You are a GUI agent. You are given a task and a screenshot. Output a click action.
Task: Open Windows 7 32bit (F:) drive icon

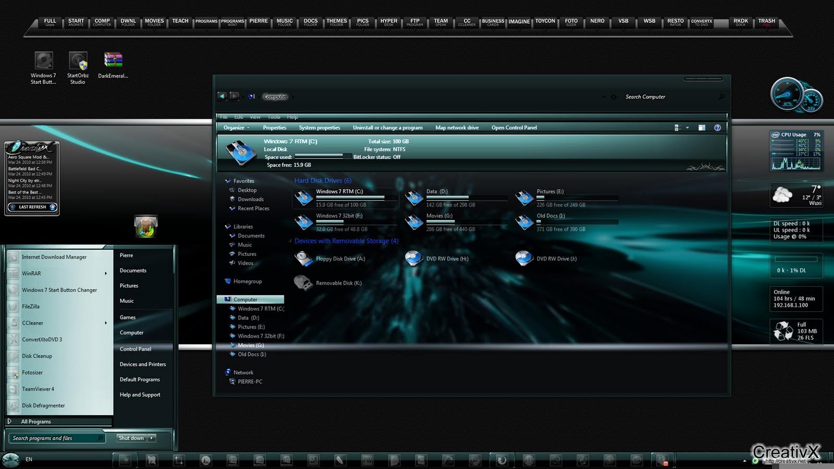tap(303, 223)
